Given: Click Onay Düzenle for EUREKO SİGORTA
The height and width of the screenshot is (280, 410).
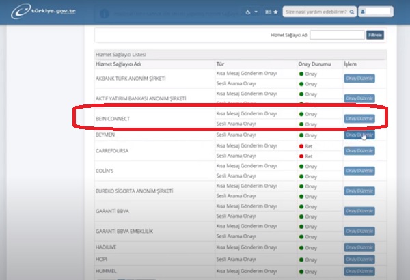Looking at the screenshot, I should coord(359,191).
